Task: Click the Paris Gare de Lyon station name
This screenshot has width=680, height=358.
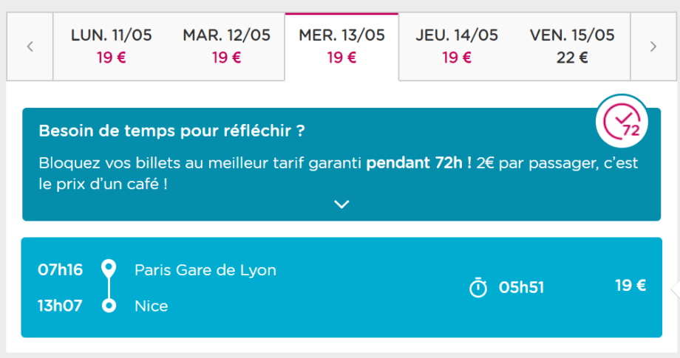Action: 205,270
